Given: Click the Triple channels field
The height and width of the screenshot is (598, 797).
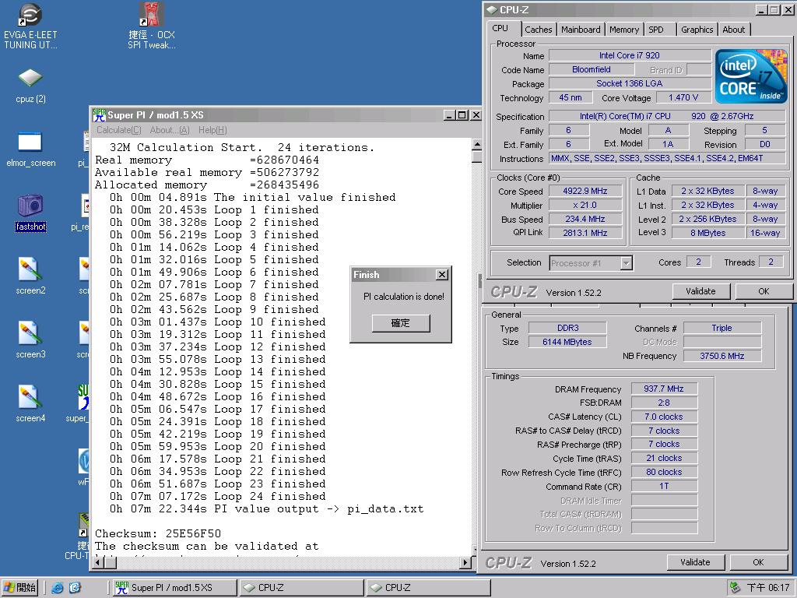Looking at the screenshot, I should (722, 328).
